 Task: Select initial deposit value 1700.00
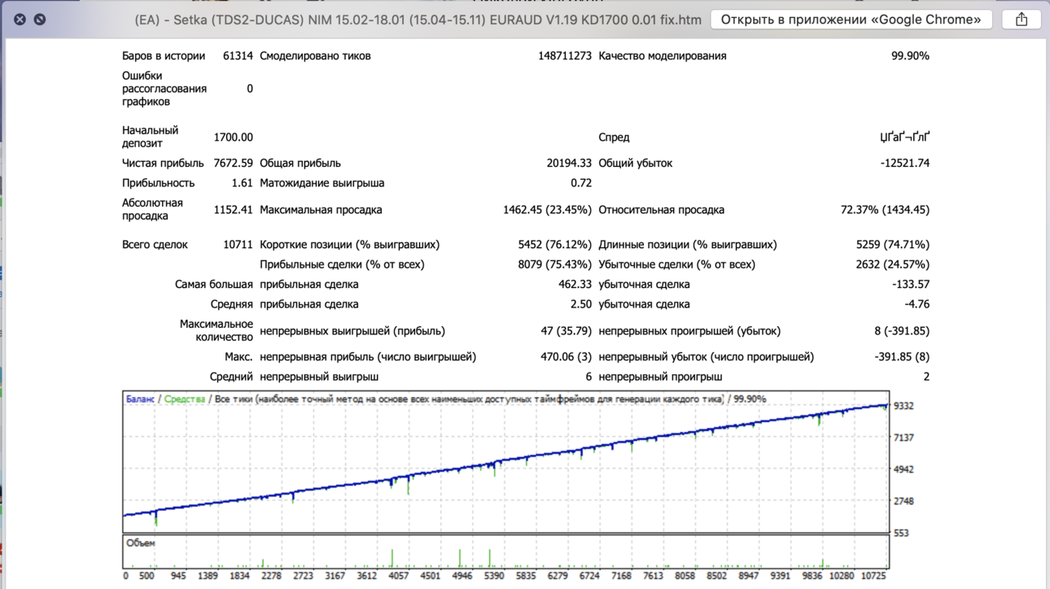pos(233,137)
